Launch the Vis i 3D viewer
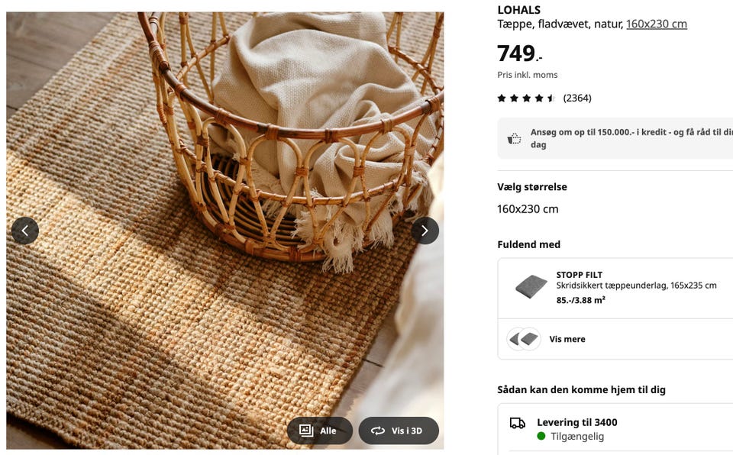733x455 pixels. pos(399,431)
